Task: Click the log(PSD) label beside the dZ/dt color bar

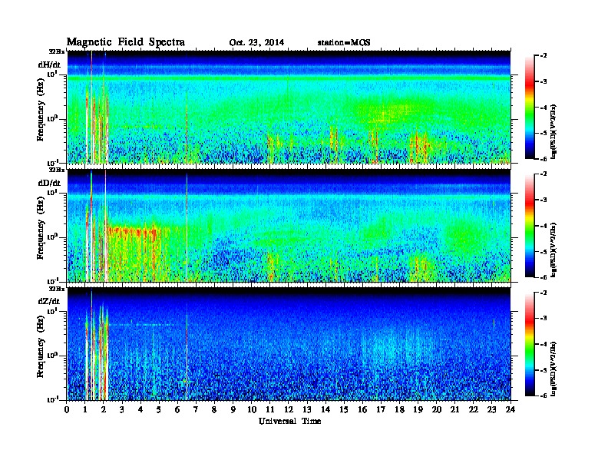Action: click(x=553, y=369)
